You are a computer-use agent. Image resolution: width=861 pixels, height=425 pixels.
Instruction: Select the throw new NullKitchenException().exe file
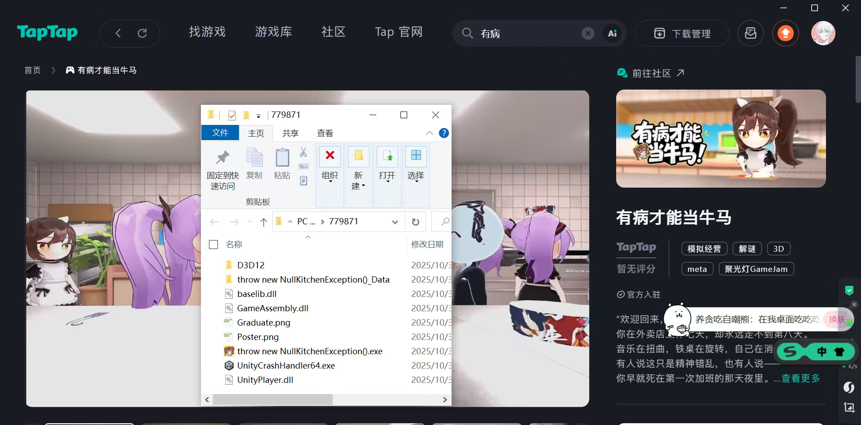point(309,351)
